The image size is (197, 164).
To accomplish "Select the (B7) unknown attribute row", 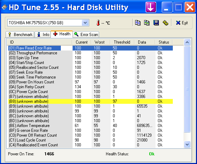I will tap(91, 97).
